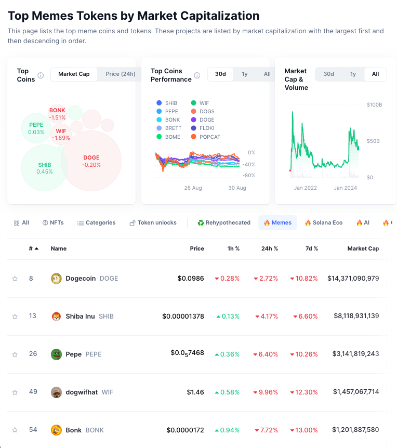Click the WIF bubble in Top Coins
The image size is (397, 448).
61,134
